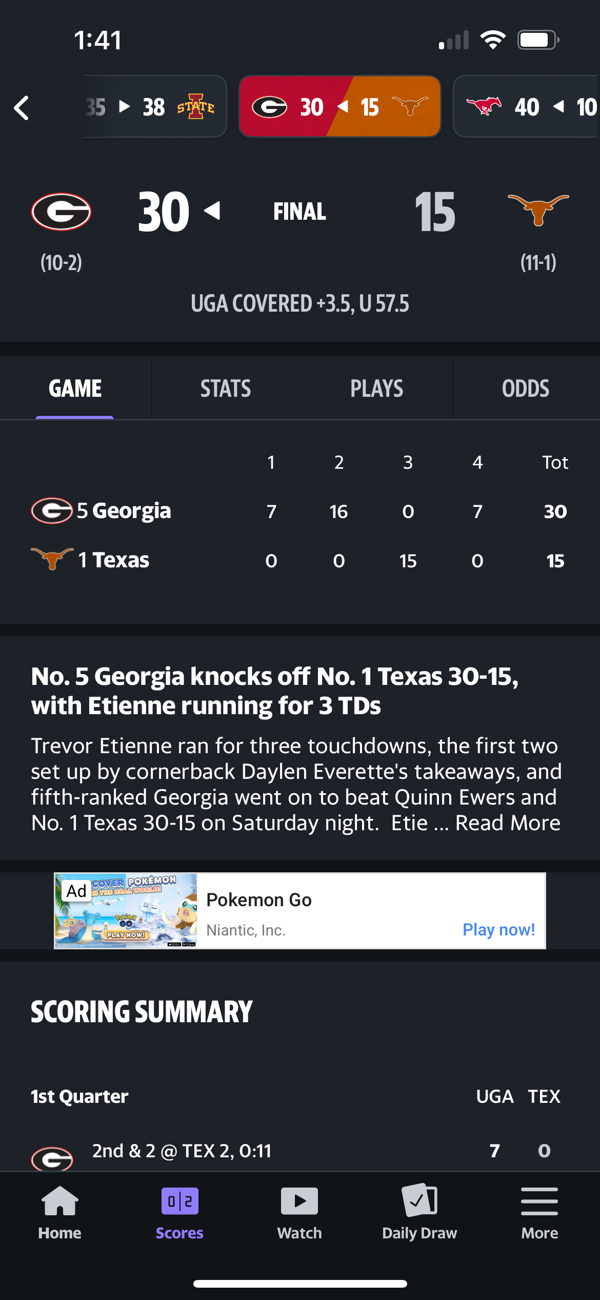Tap the large Georgia logo in header
Image resolution: width=600 pixels, height=1300 pixels.
coord(61,212)
